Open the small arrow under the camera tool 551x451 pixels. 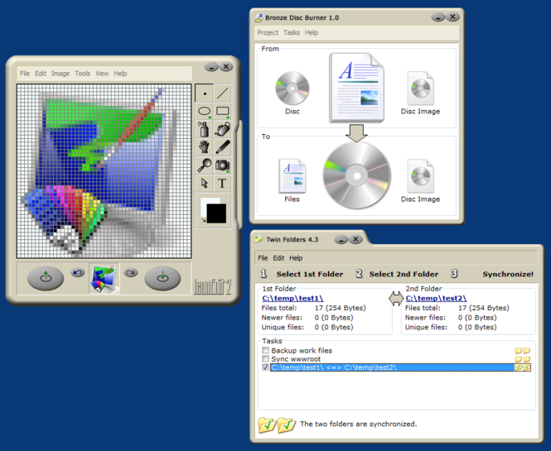(x=228, y=172)
